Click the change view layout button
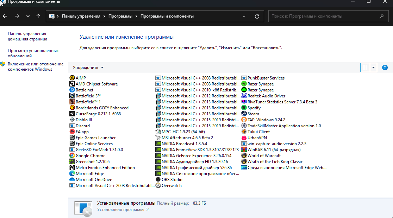Image resolution: width=393 pixels, height=218 pixels. coord(365,68)
